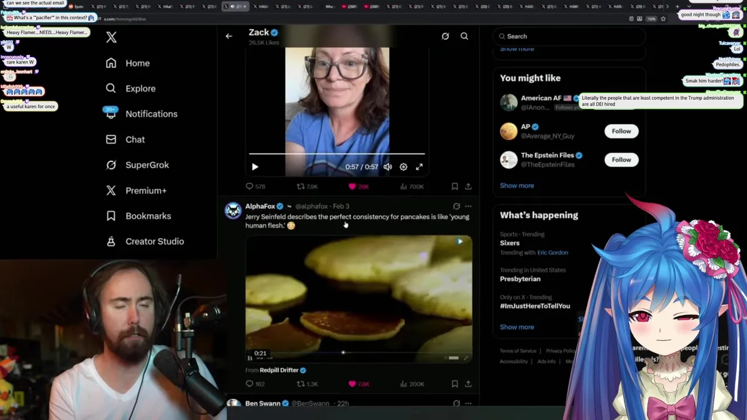
Task: Open the Feb 3 post timestamp
Action: (341, 206)
